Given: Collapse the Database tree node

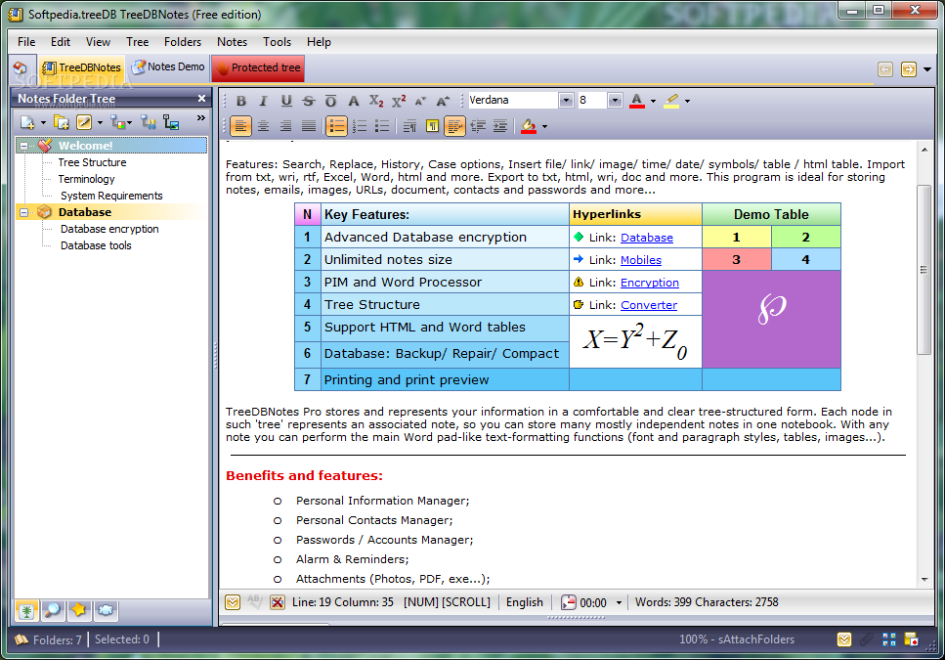Looking at the screenshot, I should (24, 212).
